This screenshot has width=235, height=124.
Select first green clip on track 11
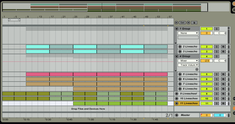pos(79,104)
